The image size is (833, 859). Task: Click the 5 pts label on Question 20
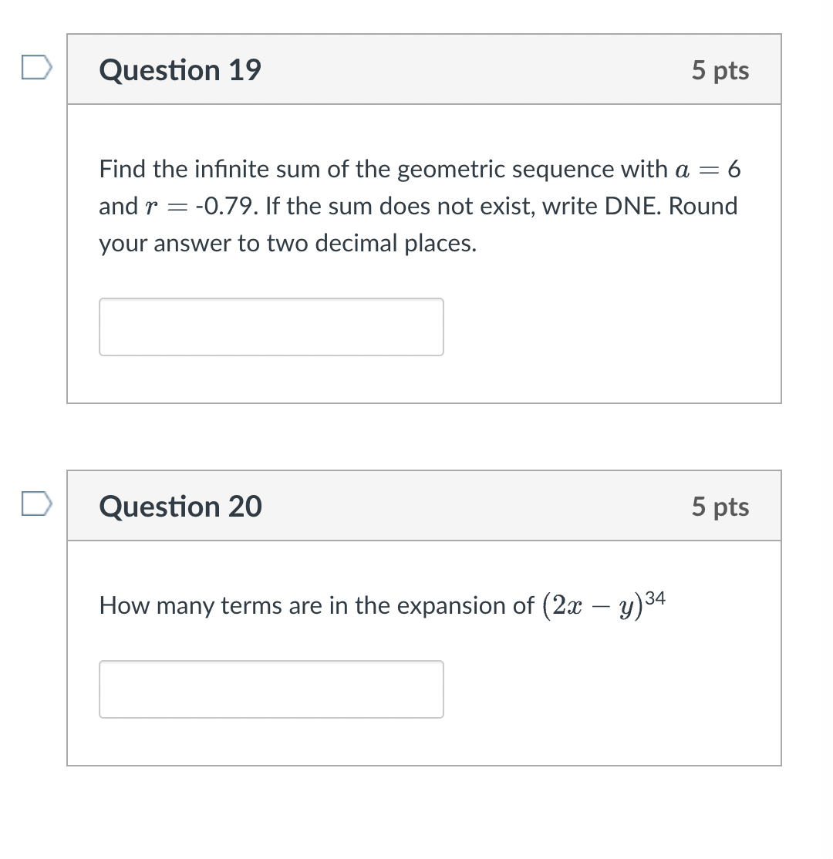[720, 506]
